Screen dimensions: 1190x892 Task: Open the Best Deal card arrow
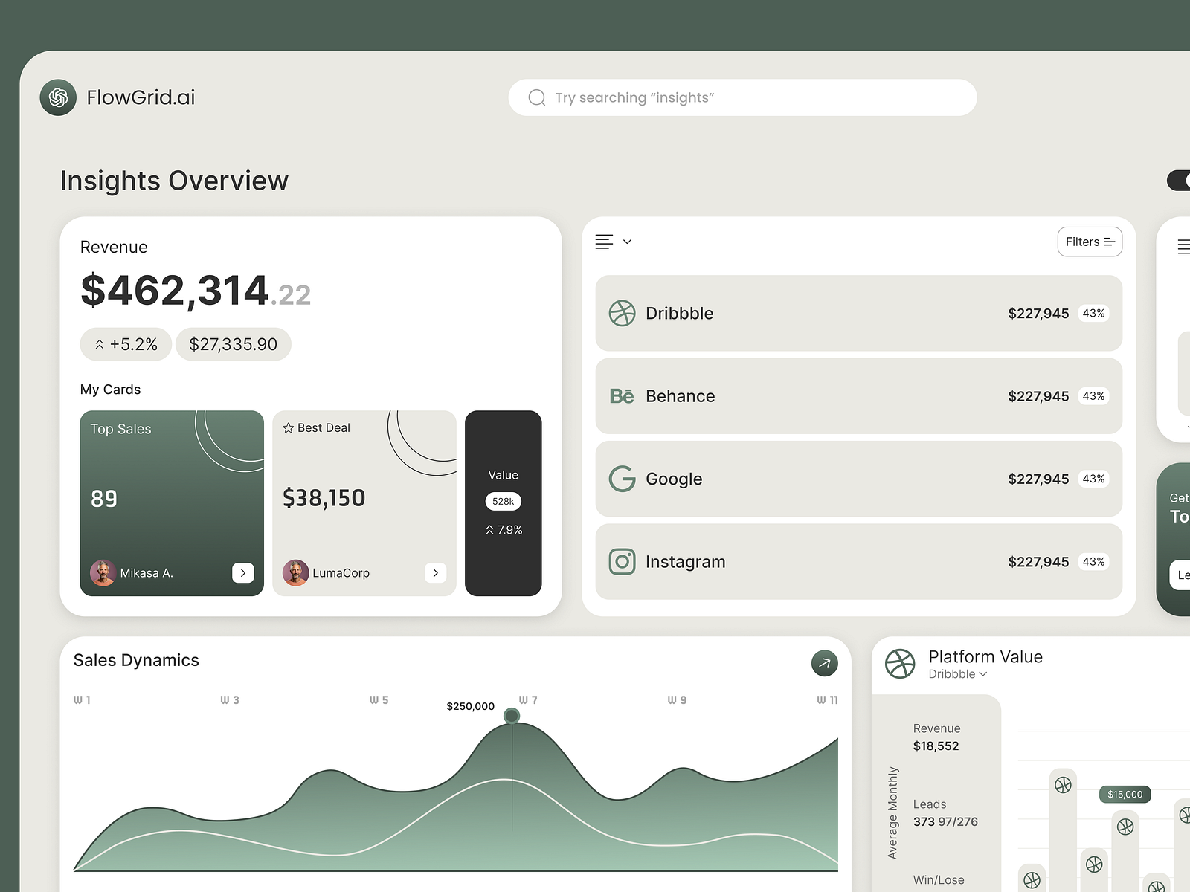[435, 572]
